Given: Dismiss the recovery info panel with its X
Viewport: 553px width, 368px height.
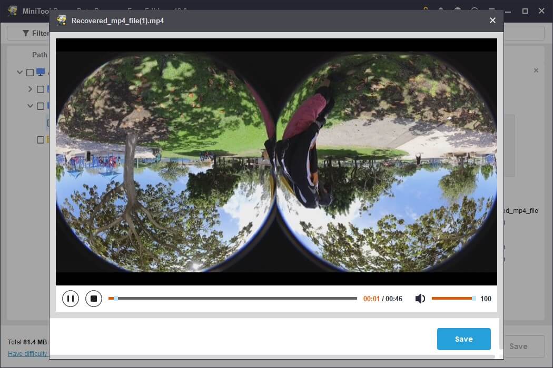Looking at the screenshot, I should tap(536, 70).
